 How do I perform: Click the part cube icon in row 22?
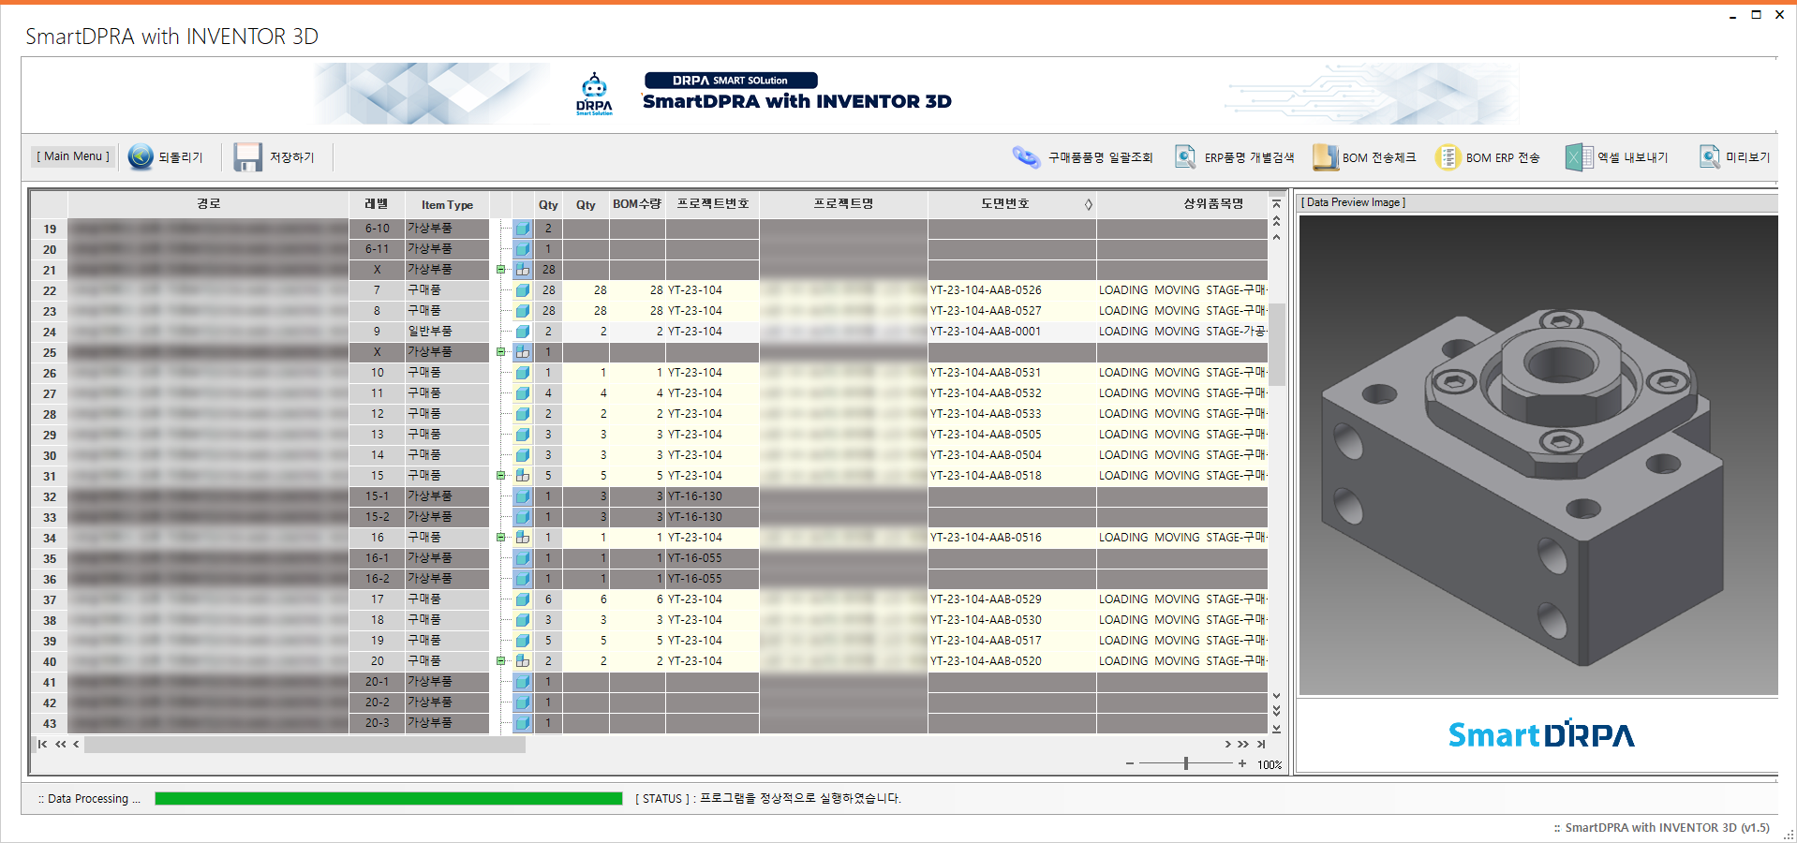click(523, 290)
